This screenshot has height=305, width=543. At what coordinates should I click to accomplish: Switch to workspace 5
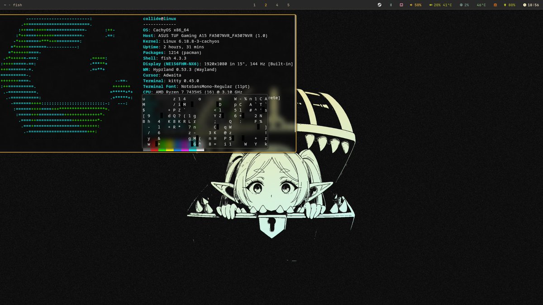coord(288,5)
